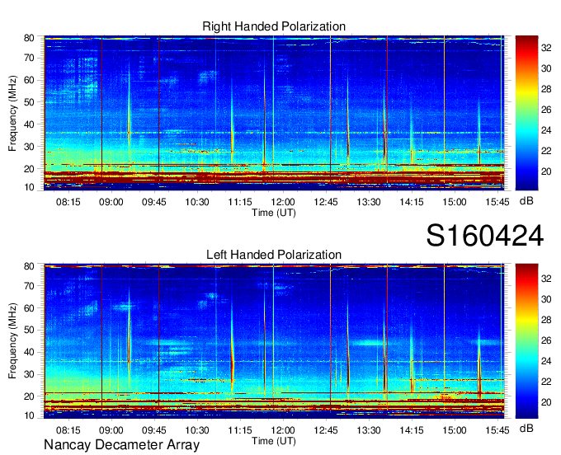Click the top plot's burst near 11:05 UT
Screen dimensions: 561x455
click(x=232, y=121)
